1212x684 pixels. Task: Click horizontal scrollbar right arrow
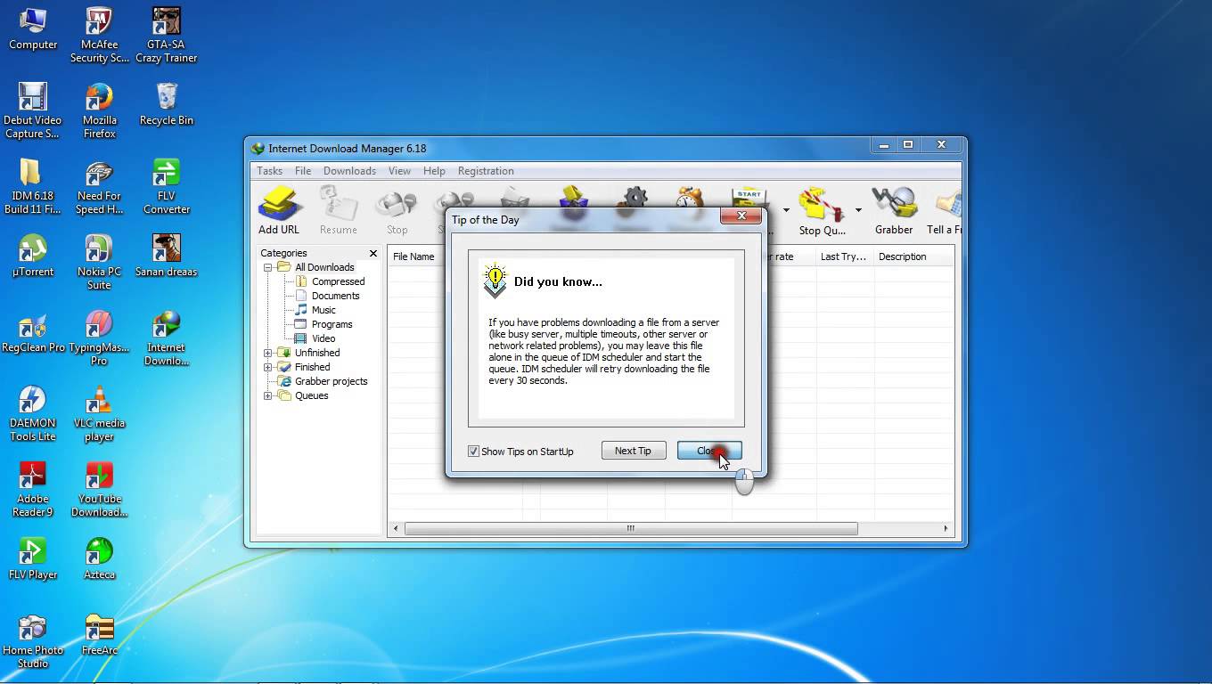tap(946, 528)
